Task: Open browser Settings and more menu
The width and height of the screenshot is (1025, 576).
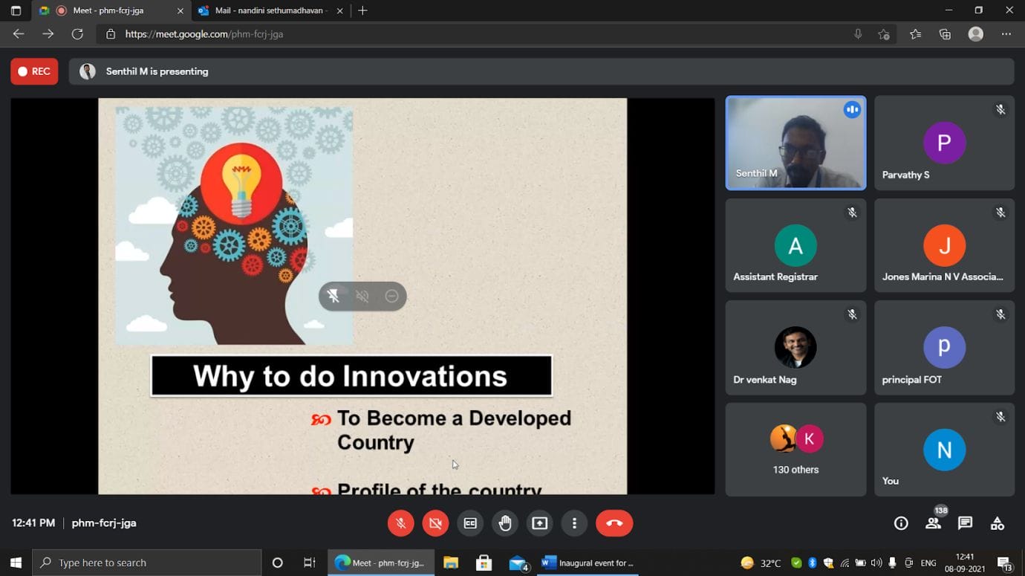Action: click(x=1006, y=34)
